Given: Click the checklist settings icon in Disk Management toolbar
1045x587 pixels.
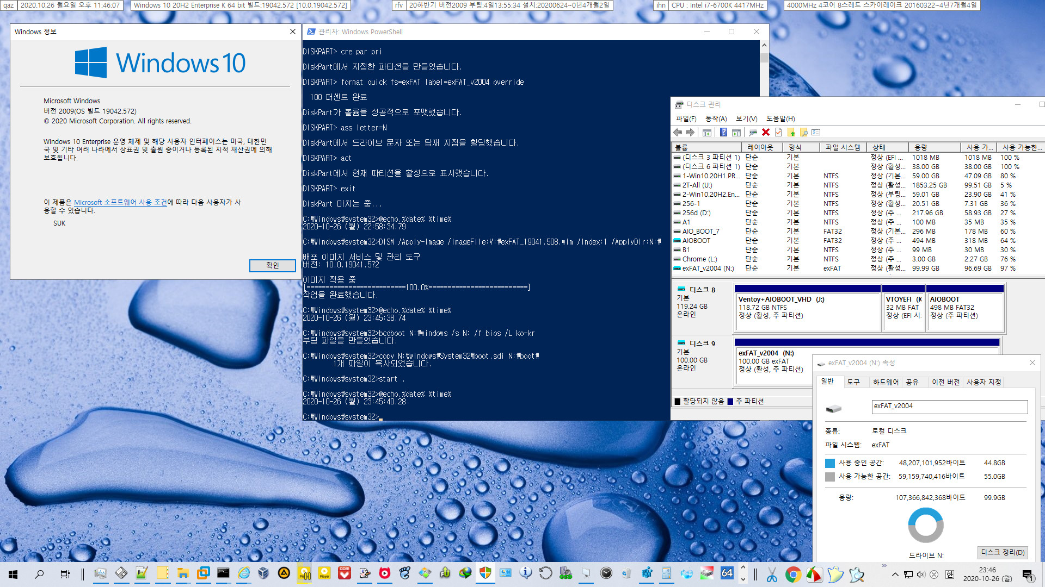Looking at the screenshot, I should click(x=816, y=132).
